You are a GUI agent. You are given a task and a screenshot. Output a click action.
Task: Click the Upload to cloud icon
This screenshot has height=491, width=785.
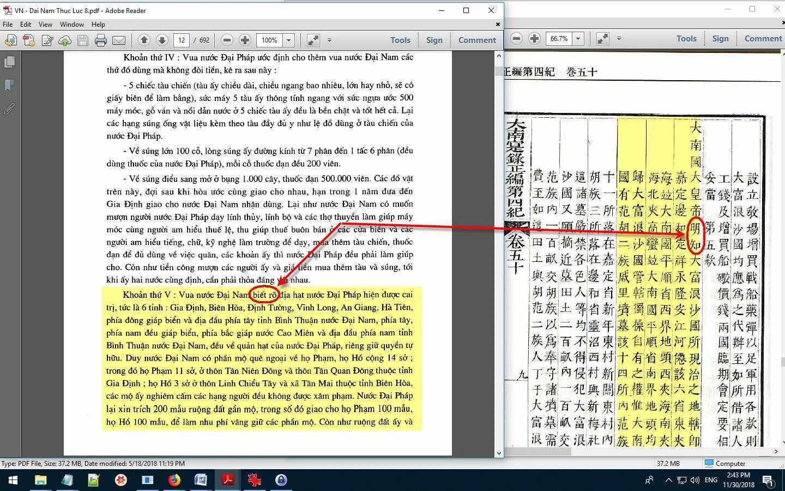pyautogui.click(x=65, y=40)
